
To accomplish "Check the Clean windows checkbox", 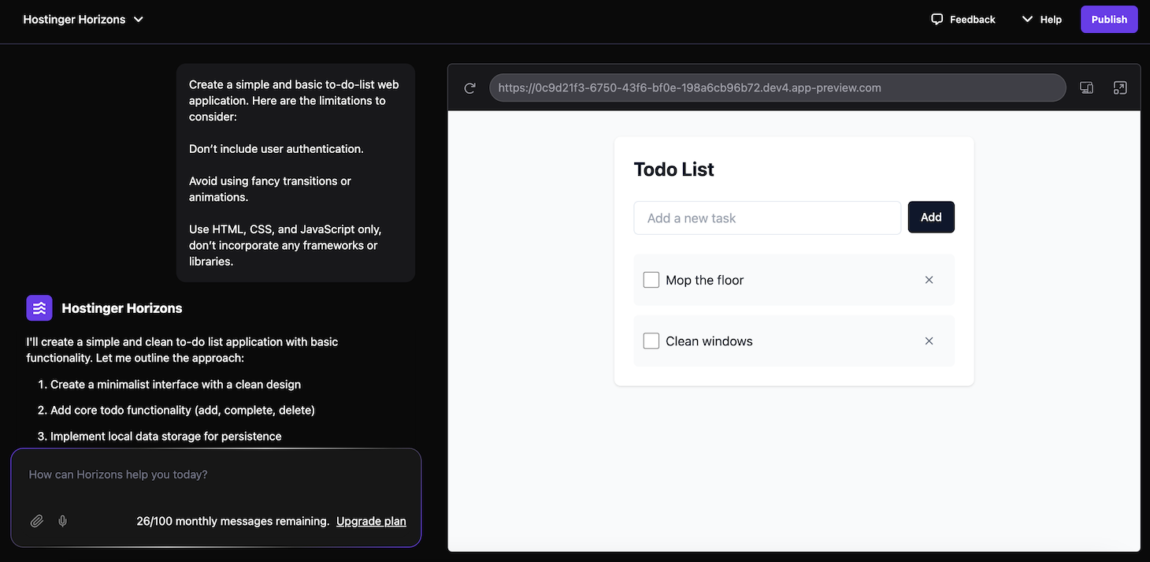I will coord(651,341).
